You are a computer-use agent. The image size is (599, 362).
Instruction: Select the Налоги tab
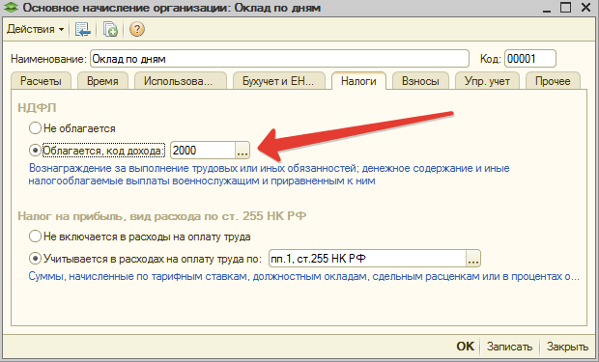tap(358, 81)
